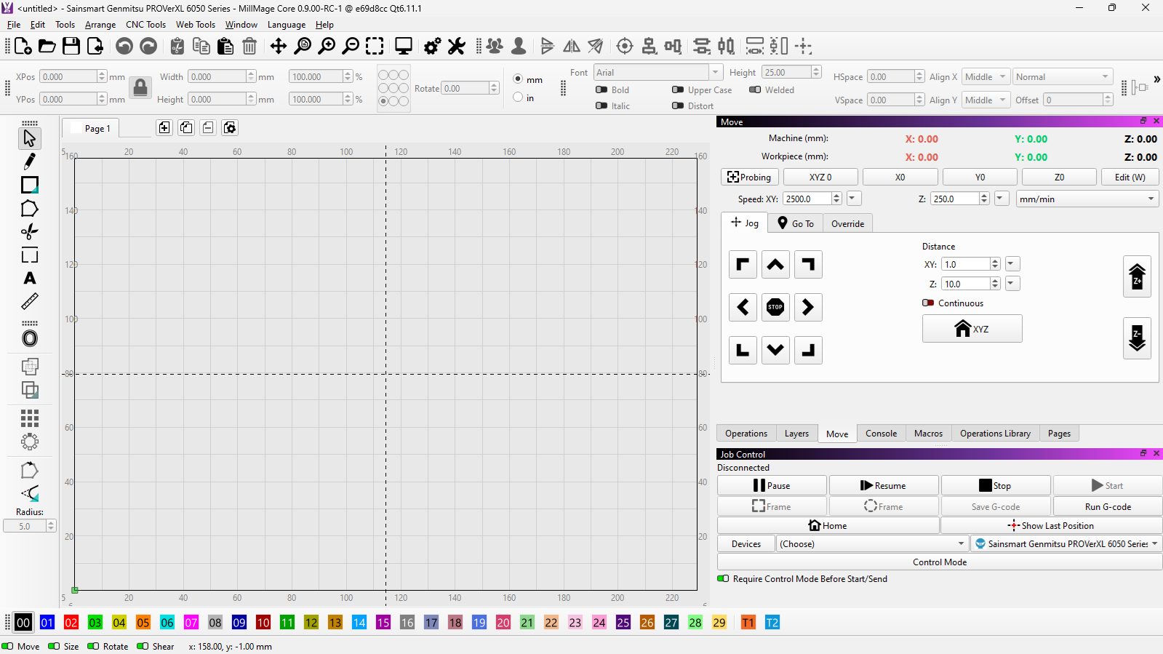1163x654 pixels.
Task: Select the Polygon shape tool
Action: tap(30, 209)
